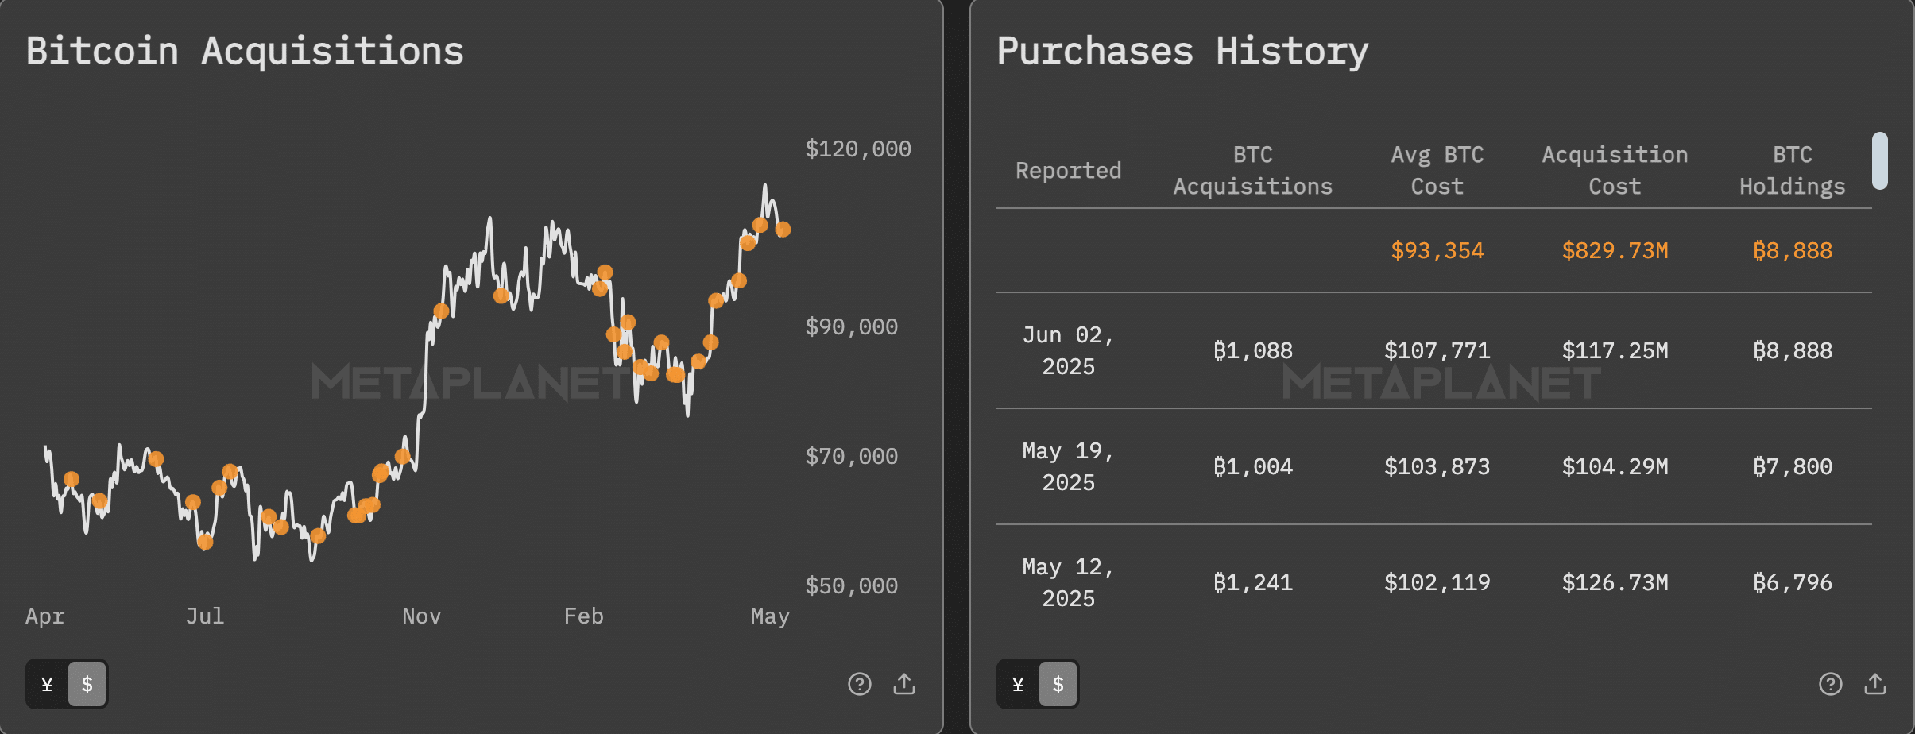Click the last orange purchase marker on chart
The height and width of the screenshot is (734, 1915).
pos(783,230)
